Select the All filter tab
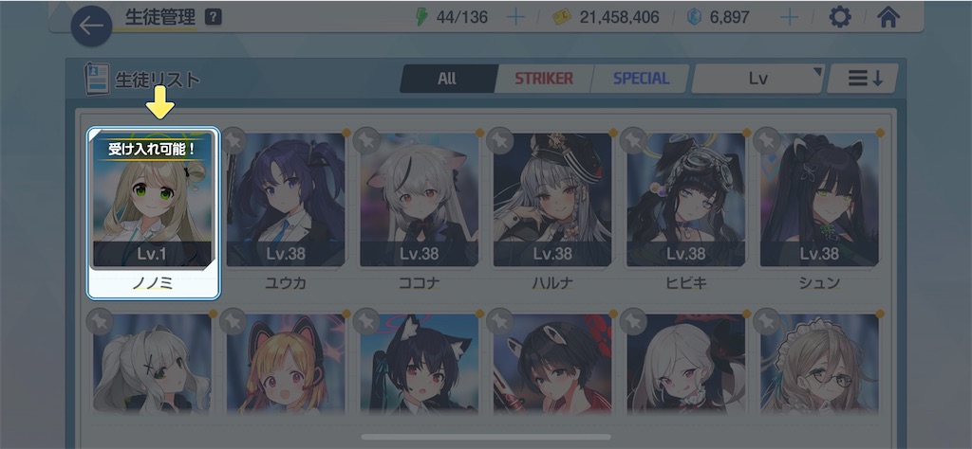The image size is (972, 449). point(447,79)
